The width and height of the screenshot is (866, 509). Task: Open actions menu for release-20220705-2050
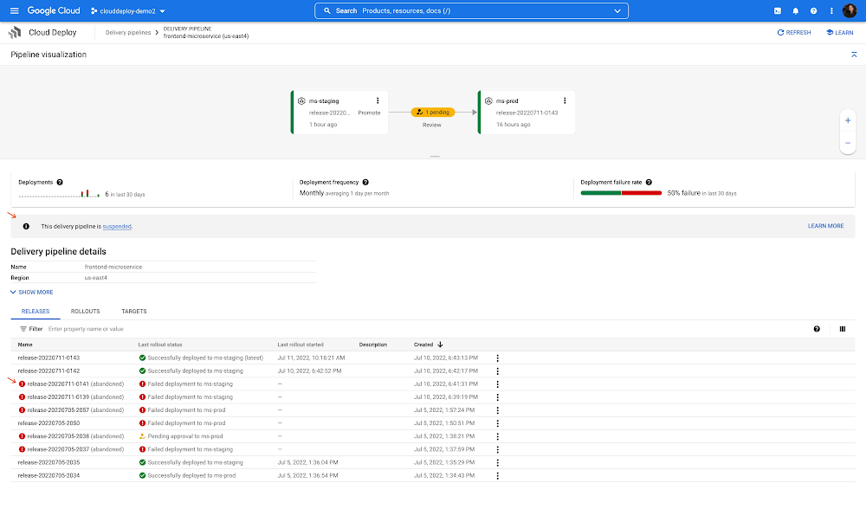[498, 423]
